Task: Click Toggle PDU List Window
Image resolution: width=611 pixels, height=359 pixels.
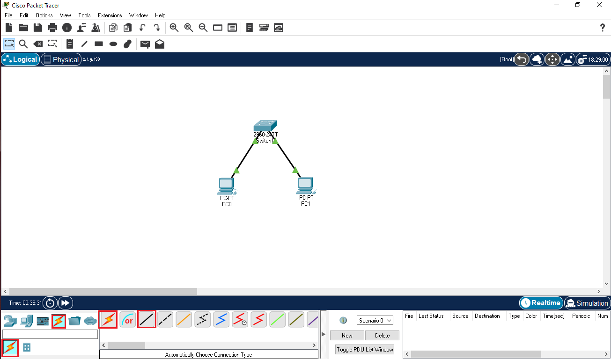Action: (x=365, y=349)
